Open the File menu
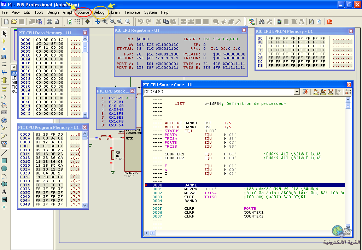362x250 pixels. pyautogui.click(x=5, y=12)
